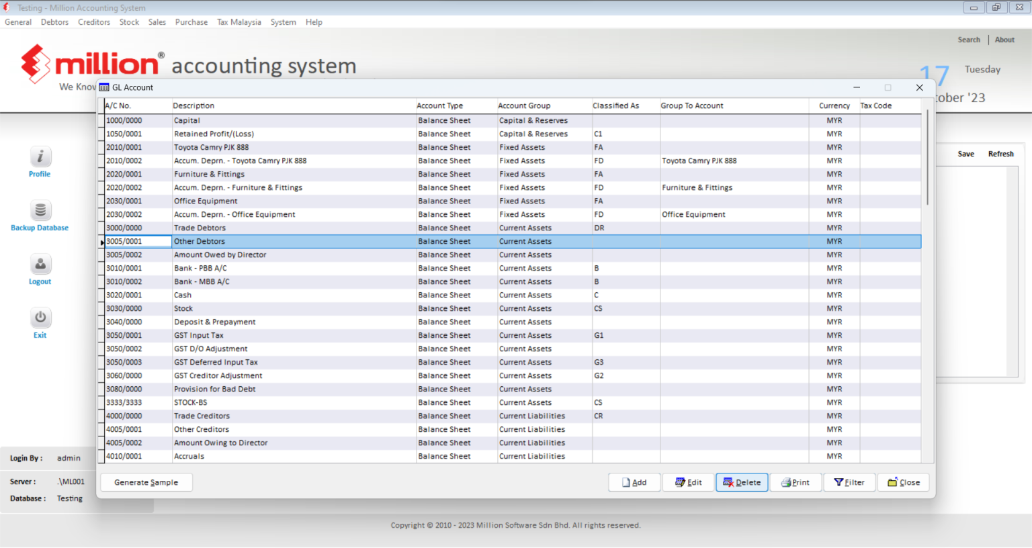The height and width of the screenshot is (548, 1032).
Task: Select the Trade Creditors row
Action: click(513, 416)
